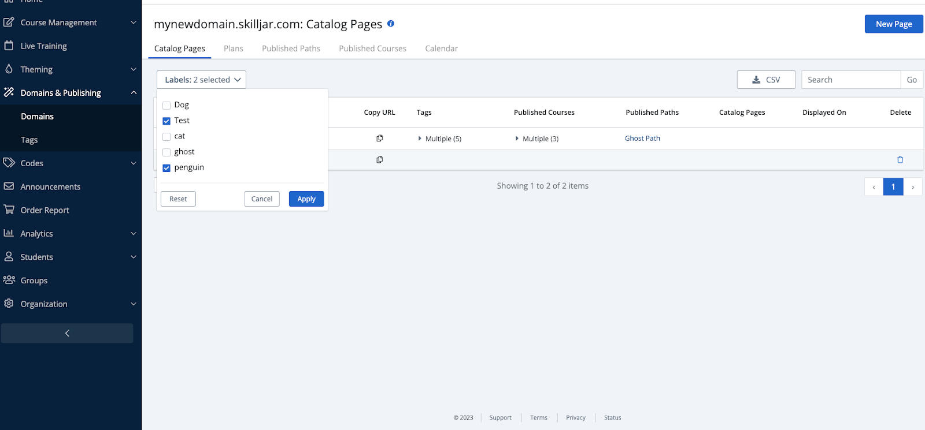Viewport: 925px width, 430px height.
Task: Open the Labels filter dropdown
Action: pos(201,80)
